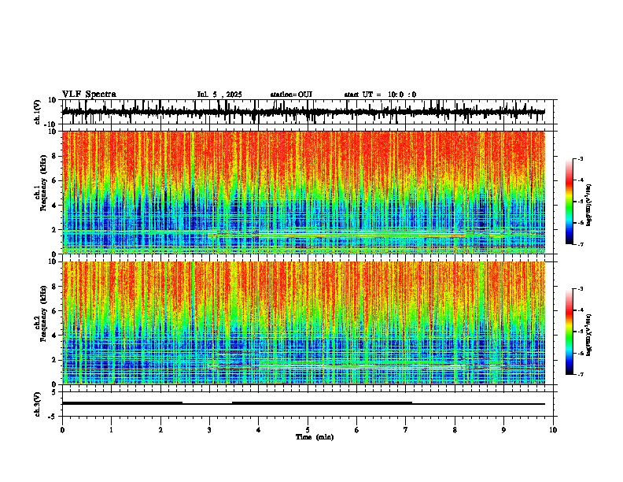Click time axis tick label "9"
Viewport: 623px width, 482px height.
(x=503, y=430)
